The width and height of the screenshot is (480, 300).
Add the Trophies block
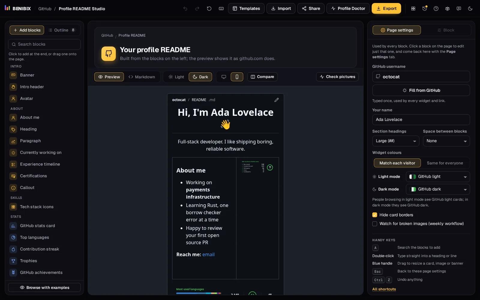tap(44, 261)
